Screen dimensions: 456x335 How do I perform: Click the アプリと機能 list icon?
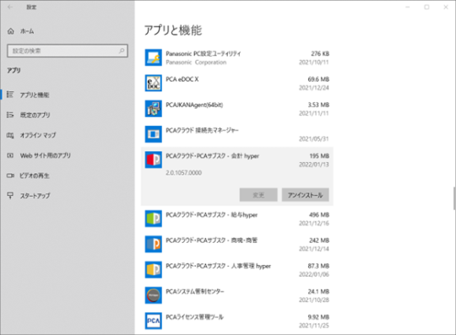10,95
